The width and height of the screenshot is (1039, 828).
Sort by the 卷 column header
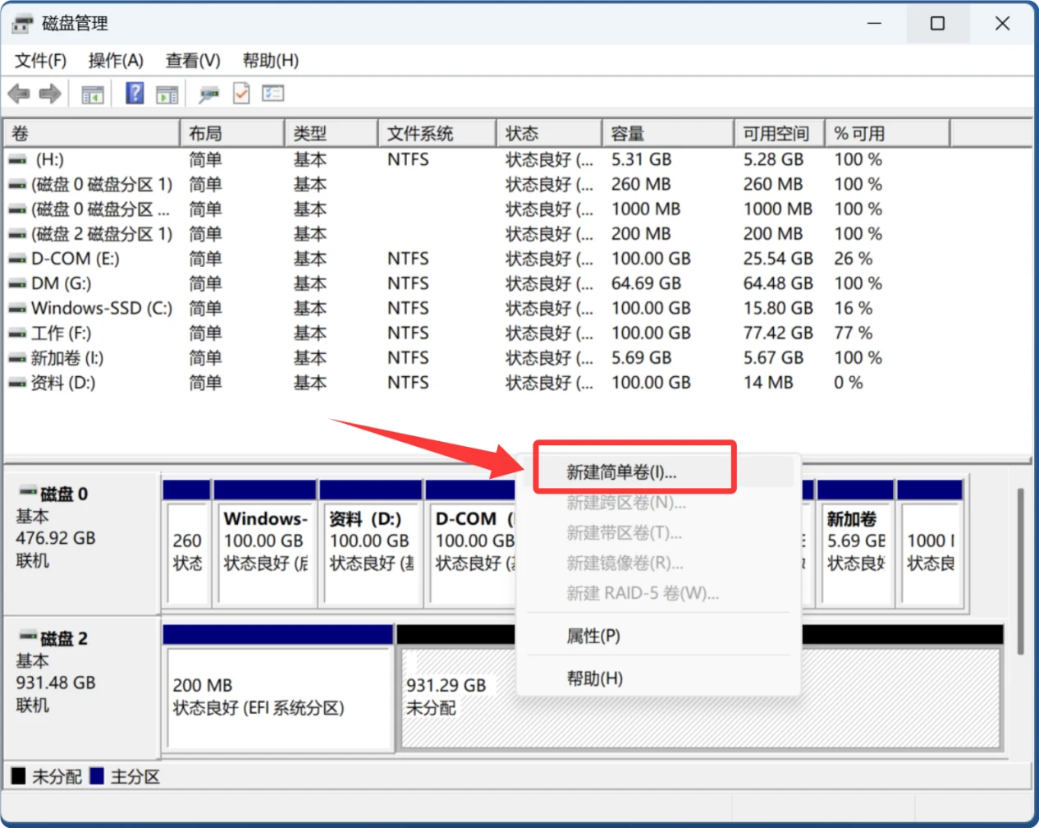click(91, 133)
